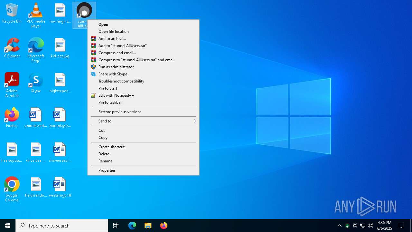Click the clock showing 4:36 PM
The height and width of the screenshot is (232, 412).
(385, 226)
